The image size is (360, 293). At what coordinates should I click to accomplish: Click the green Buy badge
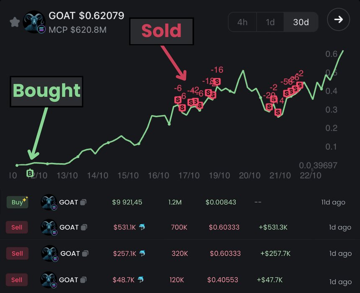click(x=17, y=202)
